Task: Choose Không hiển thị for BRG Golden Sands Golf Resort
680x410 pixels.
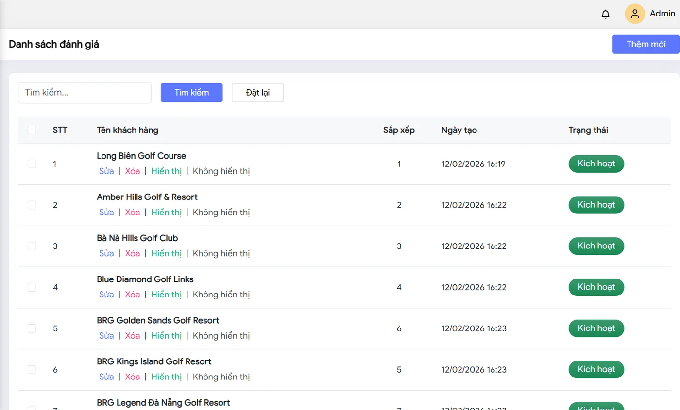Action: [221, 336]
